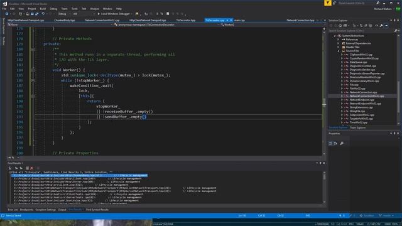402x226 pixels.
Task: Select the highlighted ChunkedBody.hpp find result
Action: 80,176
